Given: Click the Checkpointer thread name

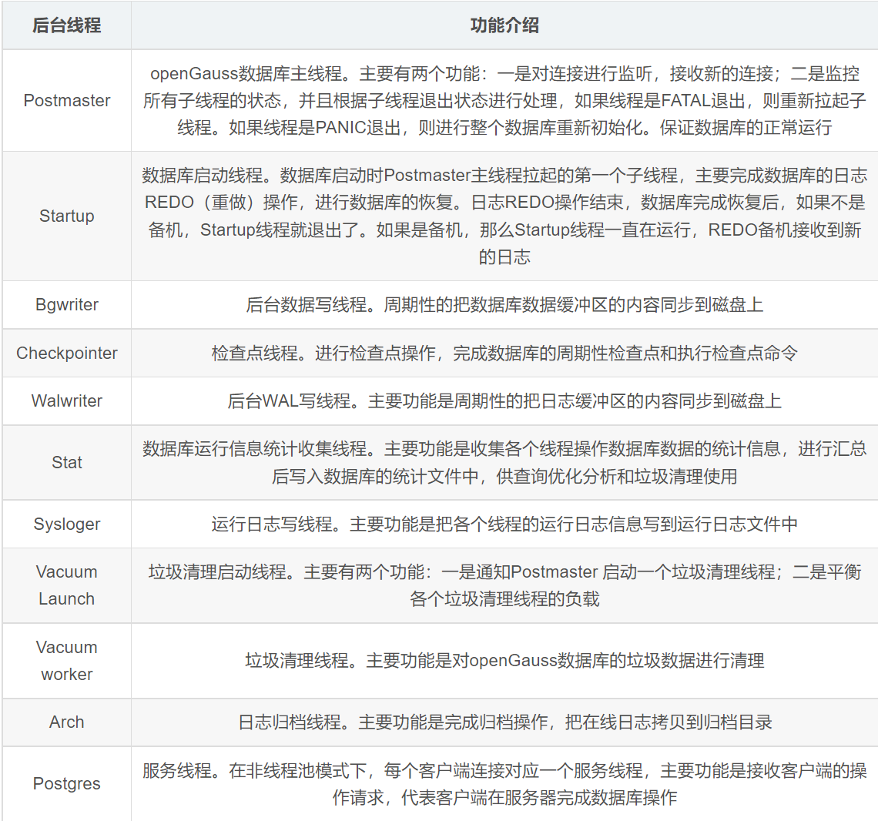Looking at the screenshot, I should pos(67,354).
